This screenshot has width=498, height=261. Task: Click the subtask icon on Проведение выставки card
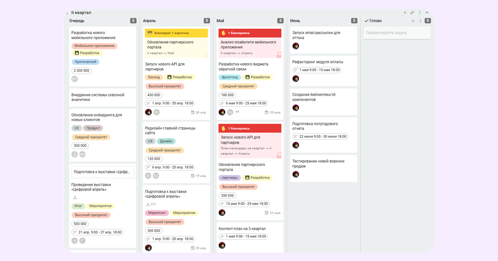75,198
